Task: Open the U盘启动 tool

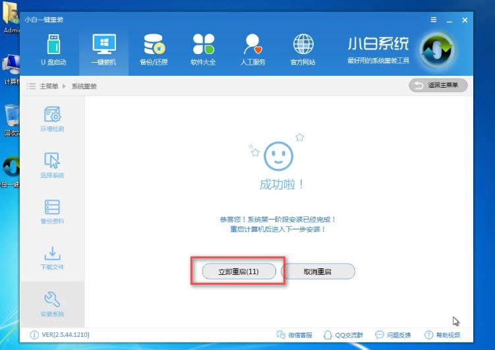Action: click(53, 50)
